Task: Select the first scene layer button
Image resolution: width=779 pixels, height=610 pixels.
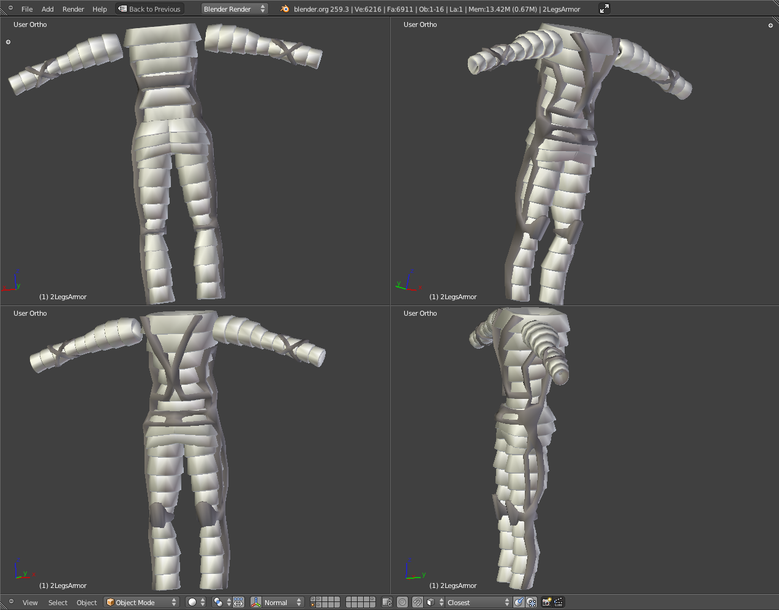Action: (x=313, y=600)
